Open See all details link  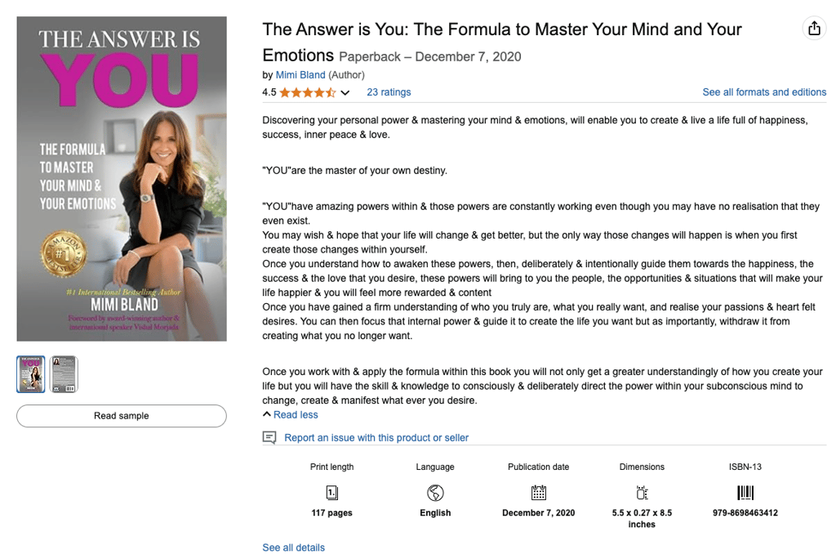(x=293, y=548)
